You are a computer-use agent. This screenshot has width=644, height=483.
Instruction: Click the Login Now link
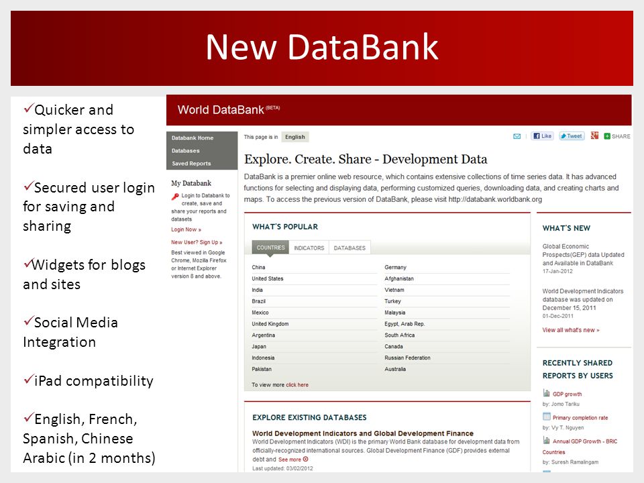coord(186,229)
